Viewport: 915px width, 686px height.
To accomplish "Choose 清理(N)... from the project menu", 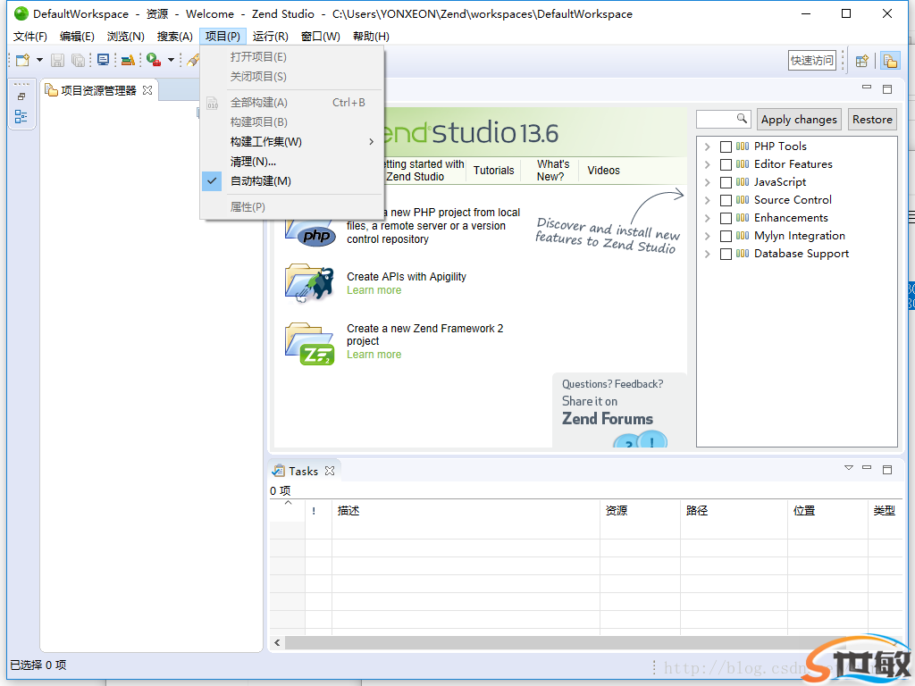I will click(292, 162).
